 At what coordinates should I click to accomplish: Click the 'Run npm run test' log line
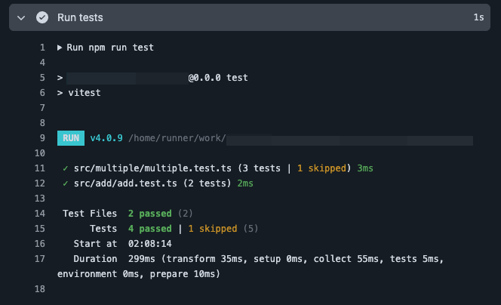[110, 48]
